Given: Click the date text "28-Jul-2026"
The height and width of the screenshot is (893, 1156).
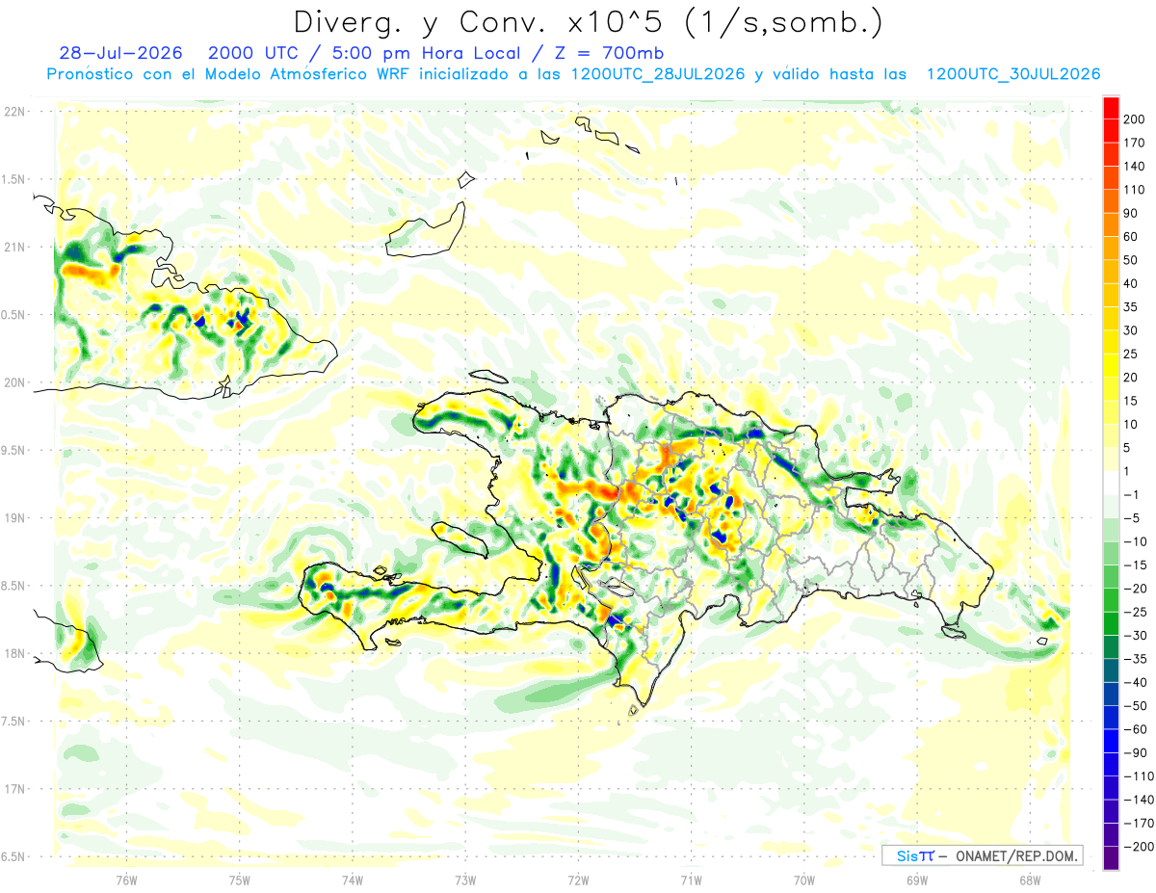Looking at the screenshot, I should pos(120,53).
